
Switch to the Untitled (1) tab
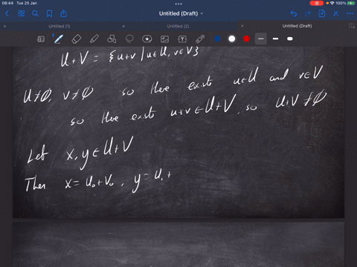pyautogui.click(x=59, y=26)
